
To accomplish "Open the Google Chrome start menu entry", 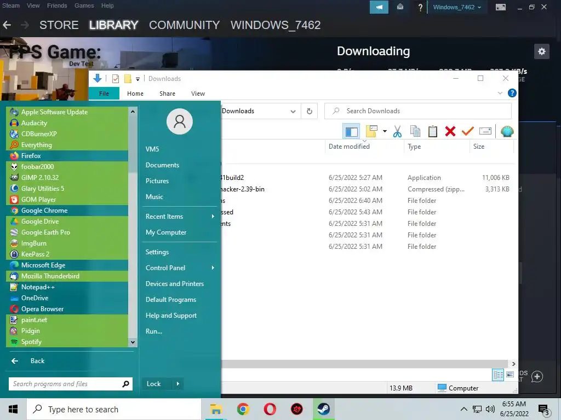I will [x=67, y=211].
